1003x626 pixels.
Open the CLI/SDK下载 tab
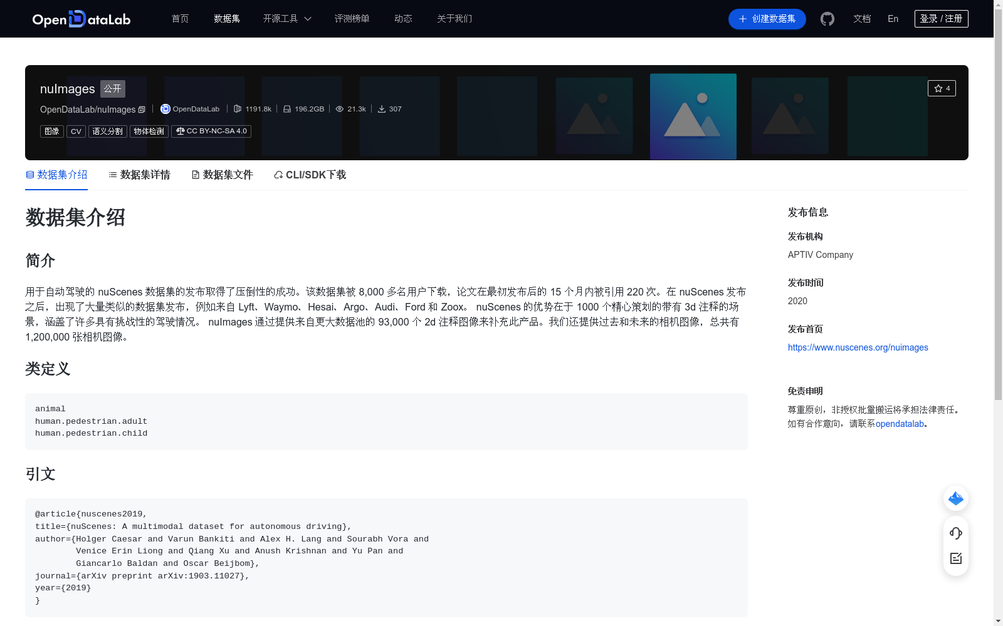(x=310, y=175)
